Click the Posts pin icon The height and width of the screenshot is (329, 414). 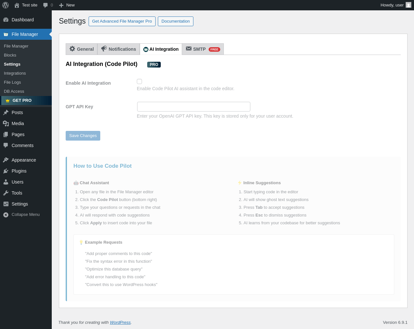click(x=6, y=112)
